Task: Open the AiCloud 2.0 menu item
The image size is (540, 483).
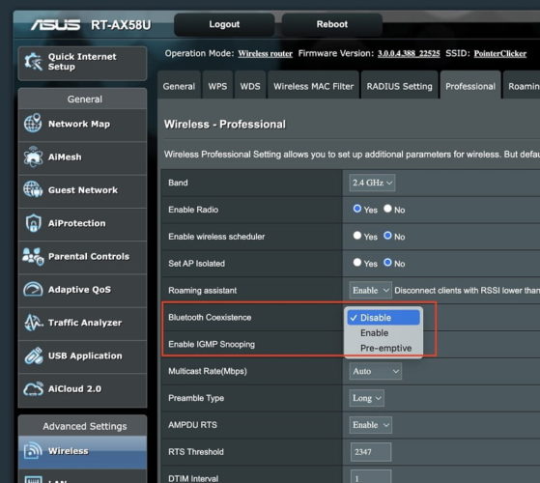Action: 82,389
